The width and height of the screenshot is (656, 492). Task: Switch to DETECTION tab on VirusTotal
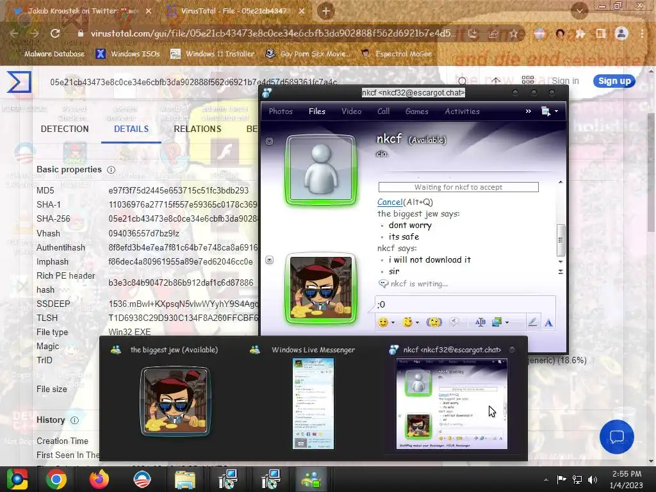click(x=65, y=129)
